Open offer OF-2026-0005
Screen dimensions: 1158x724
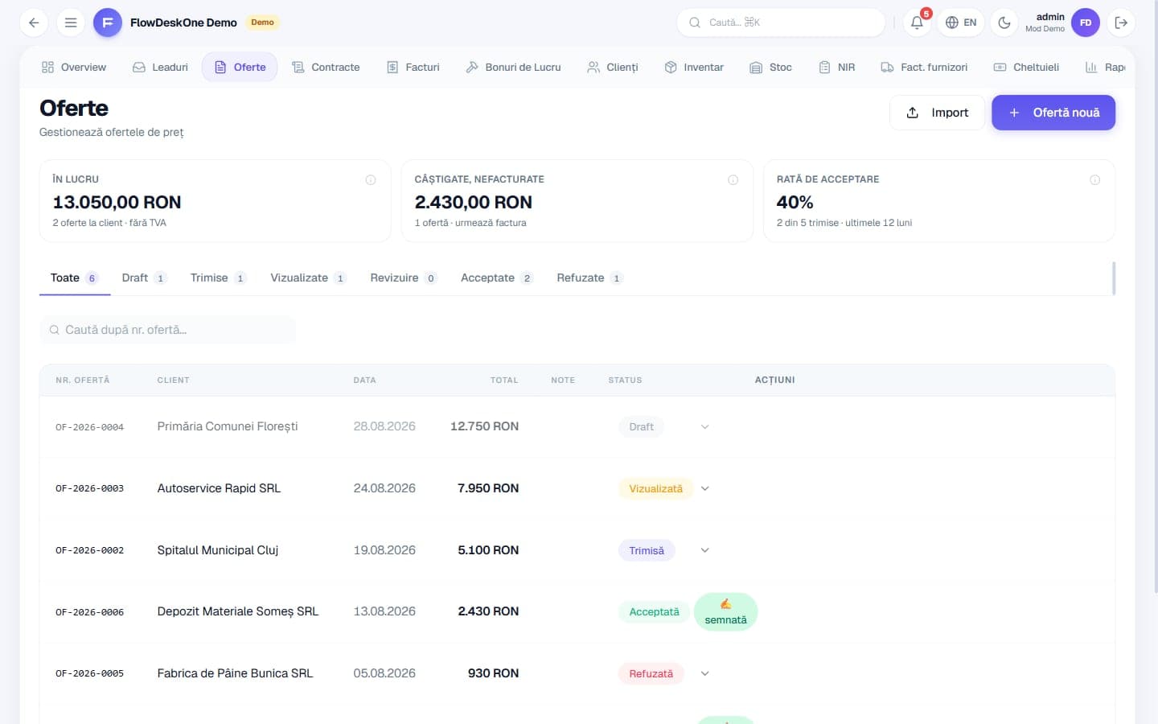[x=89, y=673]
